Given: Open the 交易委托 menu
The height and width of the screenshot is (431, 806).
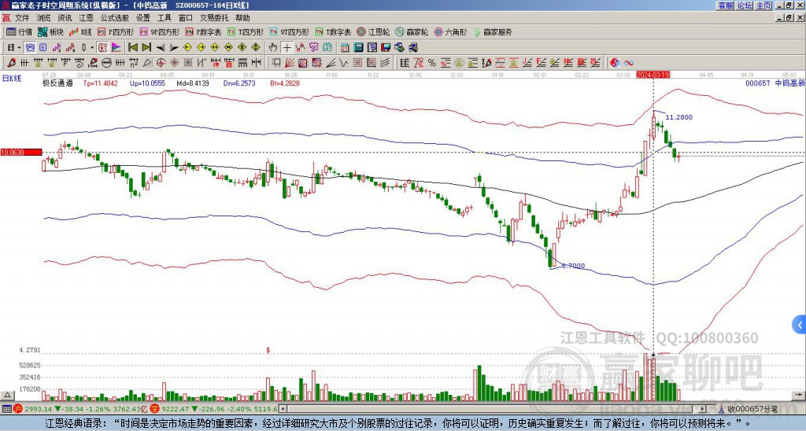Looking at the screenshot, I should coord(214,18).
